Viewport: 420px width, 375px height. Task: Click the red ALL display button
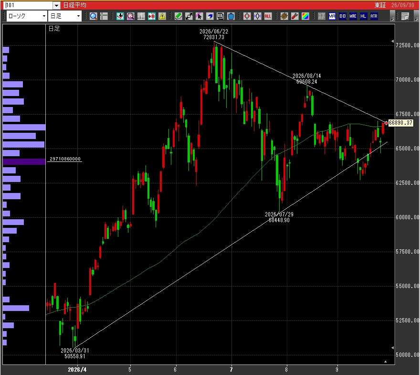pyautogui.click(x=268, y=16)
